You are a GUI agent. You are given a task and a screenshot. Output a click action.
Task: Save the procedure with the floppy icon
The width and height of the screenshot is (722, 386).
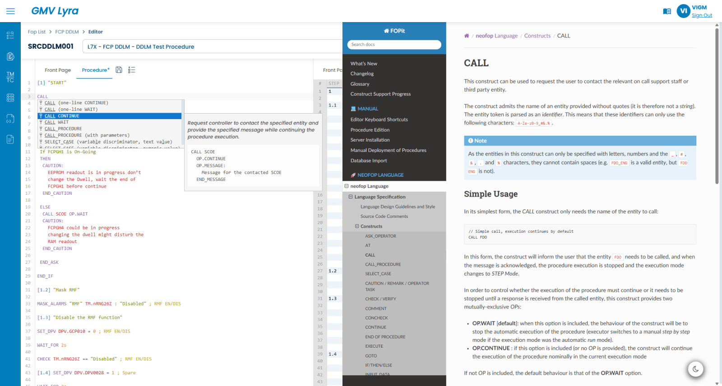click(x=119, y=70)
